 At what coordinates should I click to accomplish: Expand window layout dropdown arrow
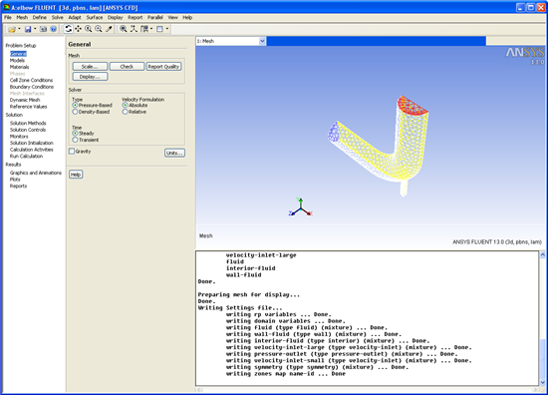click(x=167, y=29)
